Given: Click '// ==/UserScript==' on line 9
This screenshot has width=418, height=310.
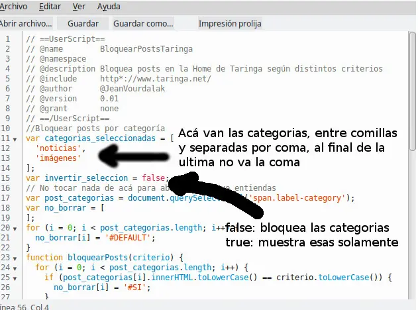Looking at the screenshot, I should click(x=68, y=119).
